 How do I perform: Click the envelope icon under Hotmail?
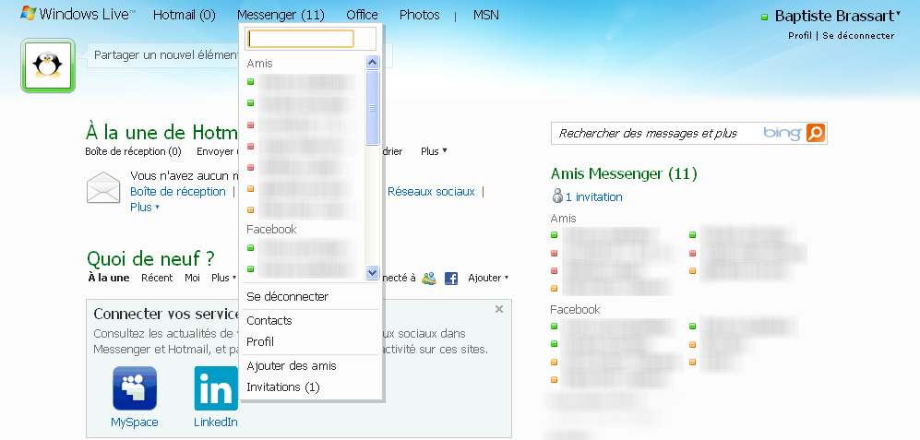(103, 187)
